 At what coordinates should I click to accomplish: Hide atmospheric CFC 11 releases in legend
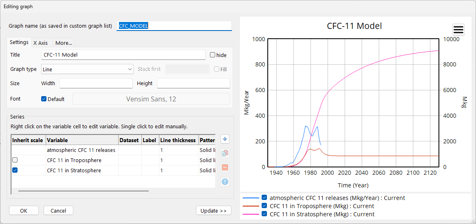(265, 198)
